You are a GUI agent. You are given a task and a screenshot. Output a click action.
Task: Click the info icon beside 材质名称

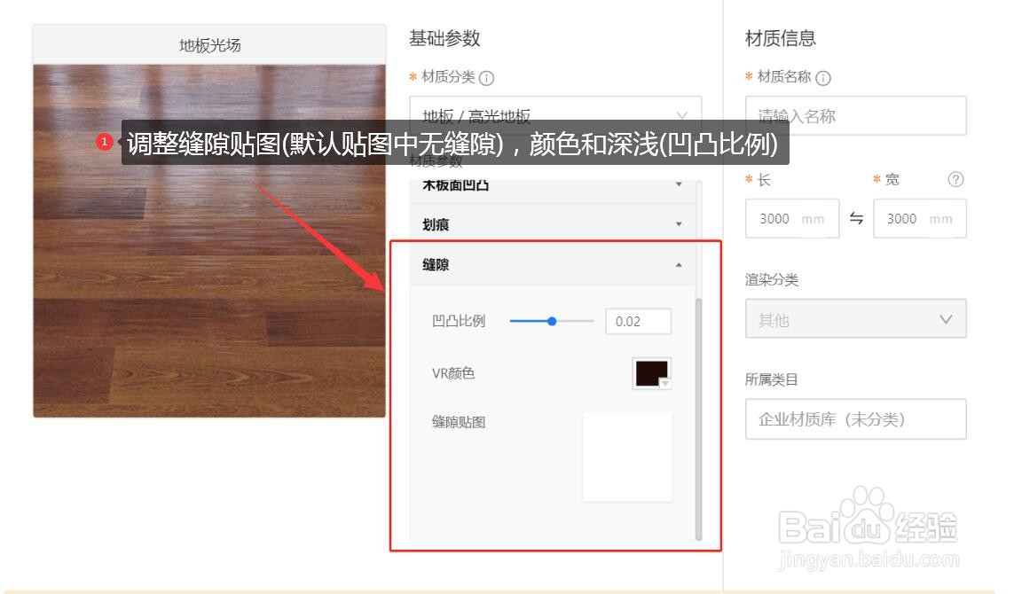(822, 78)
